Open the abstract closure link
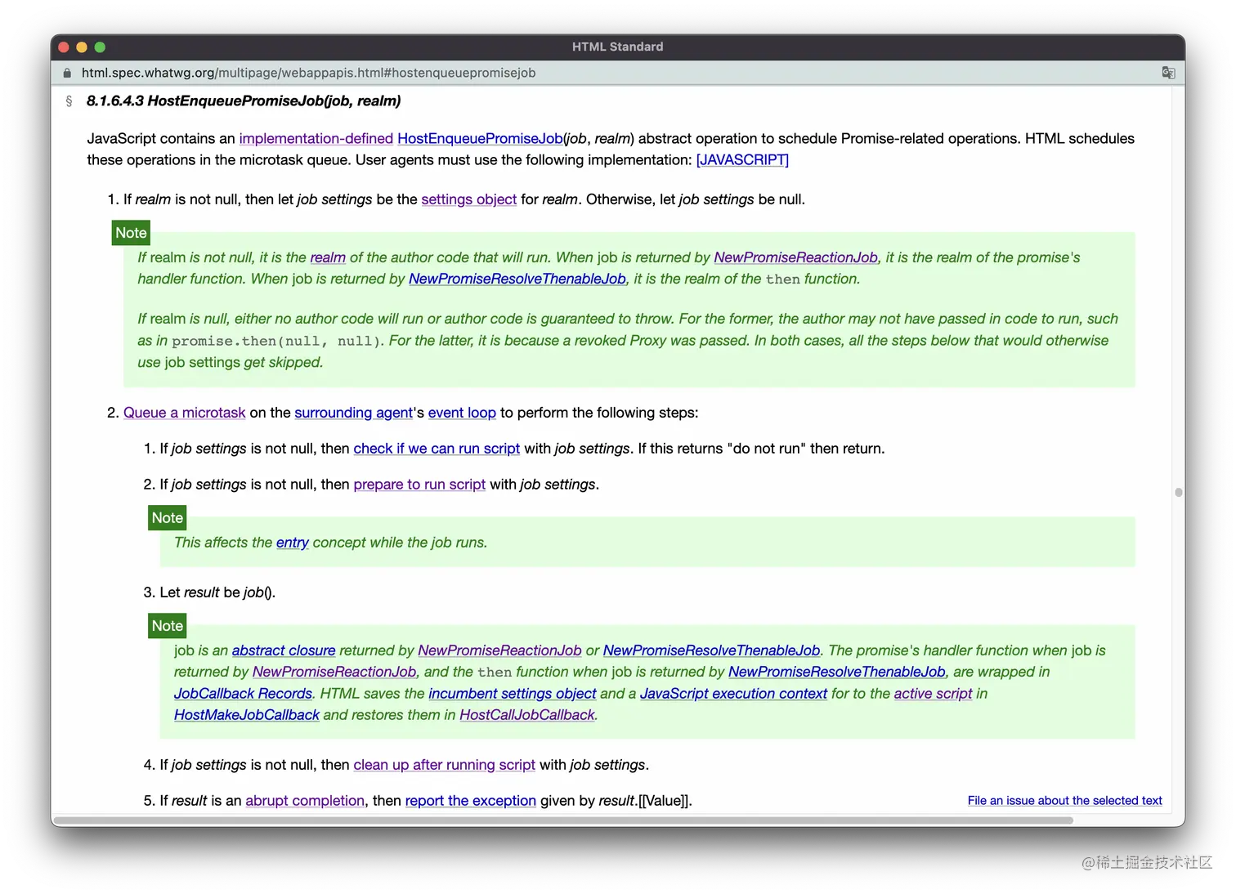 (284, 650)
